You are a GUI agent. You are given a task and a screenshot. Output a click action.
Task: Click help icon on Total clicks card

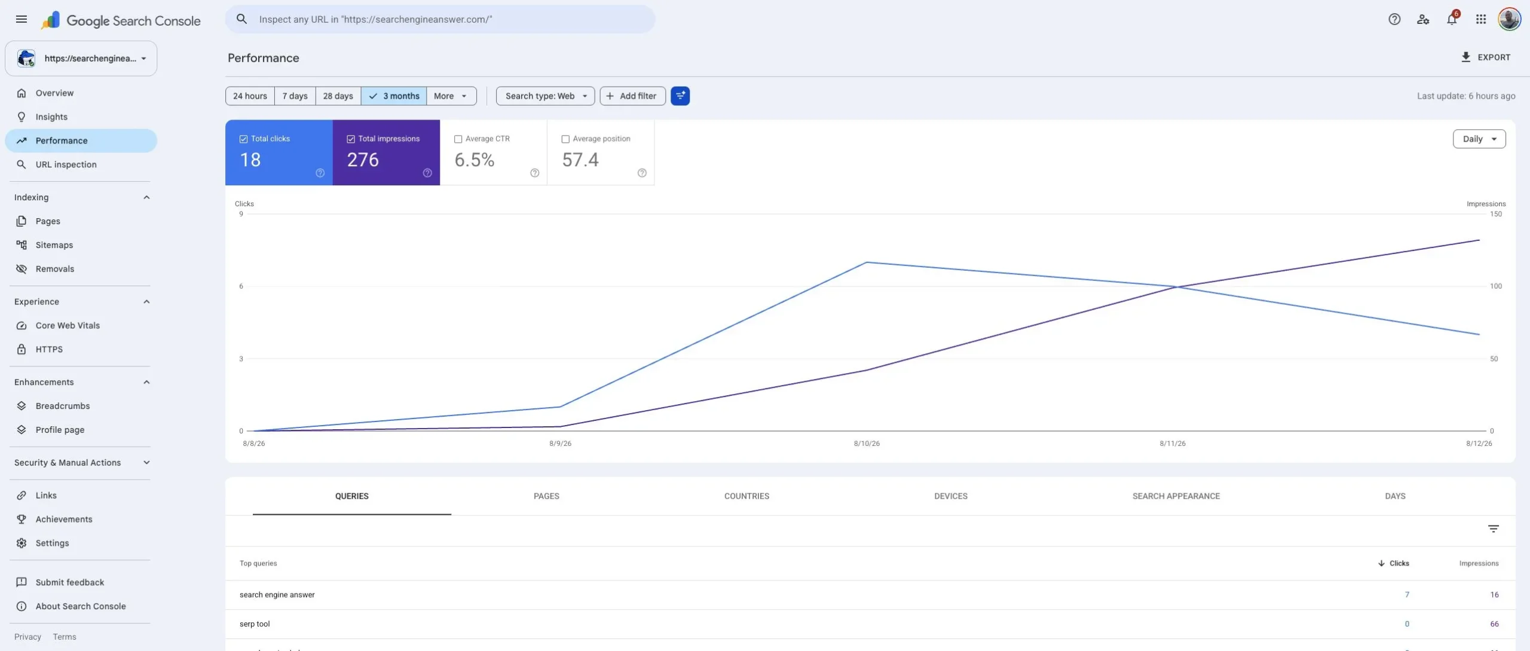[x=320, y=173]
